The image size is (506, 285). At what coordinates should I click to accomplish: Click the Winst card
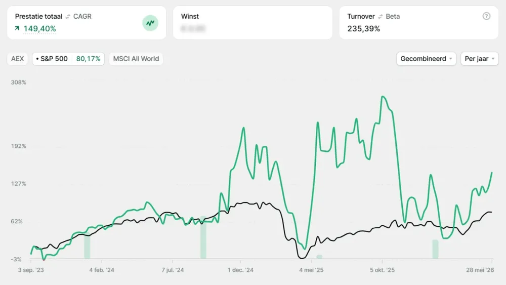[x=252, y=23]
